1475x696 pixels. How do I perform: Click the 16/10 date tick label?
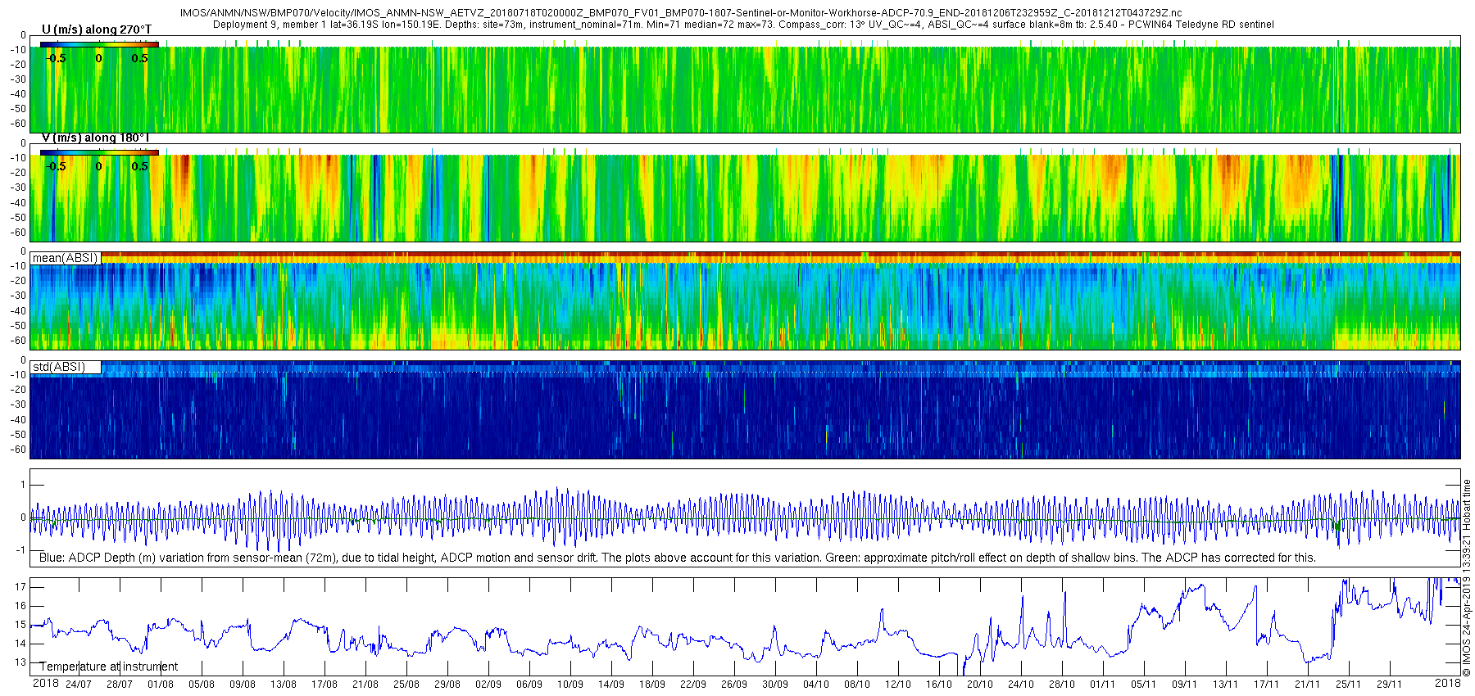(939, 684)
